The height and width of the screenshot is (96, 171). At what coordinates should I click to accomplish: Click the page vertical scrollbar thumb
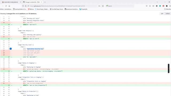point(169,68)
